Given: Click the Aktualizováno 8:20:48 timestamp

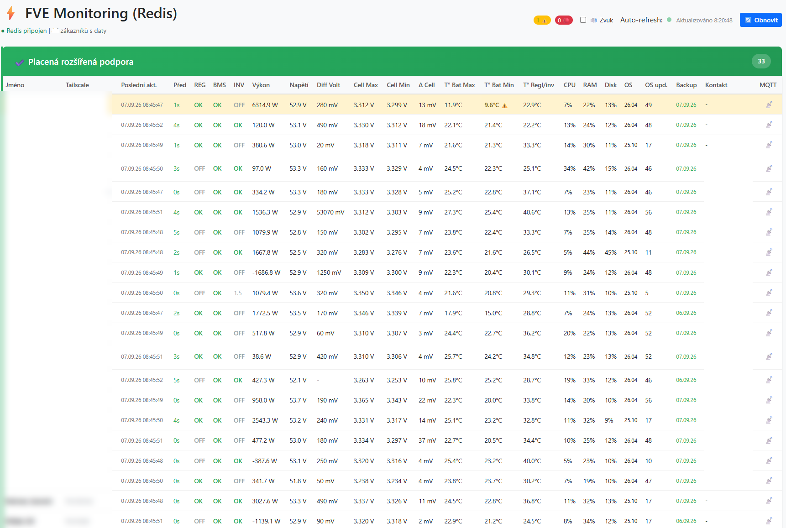Looking at the screenshot, I should (x=704, y=20).
